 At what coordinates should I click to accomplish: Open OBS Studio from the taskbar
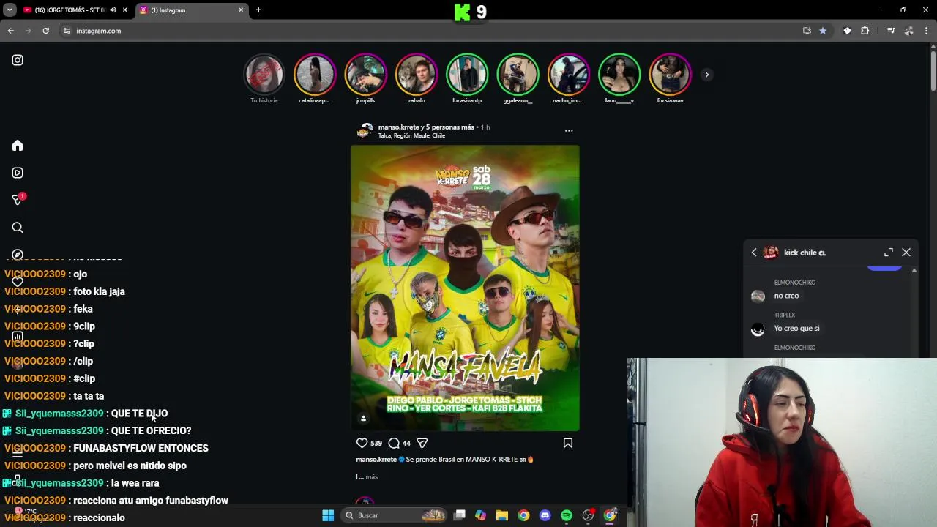[588, 515]
